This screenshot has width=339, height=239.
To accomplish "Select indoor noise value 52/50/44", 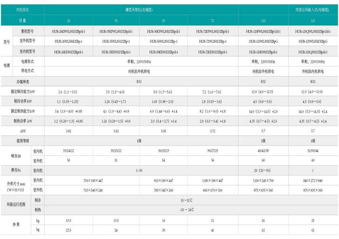I will pyautogui.click(x=313, y=151).
